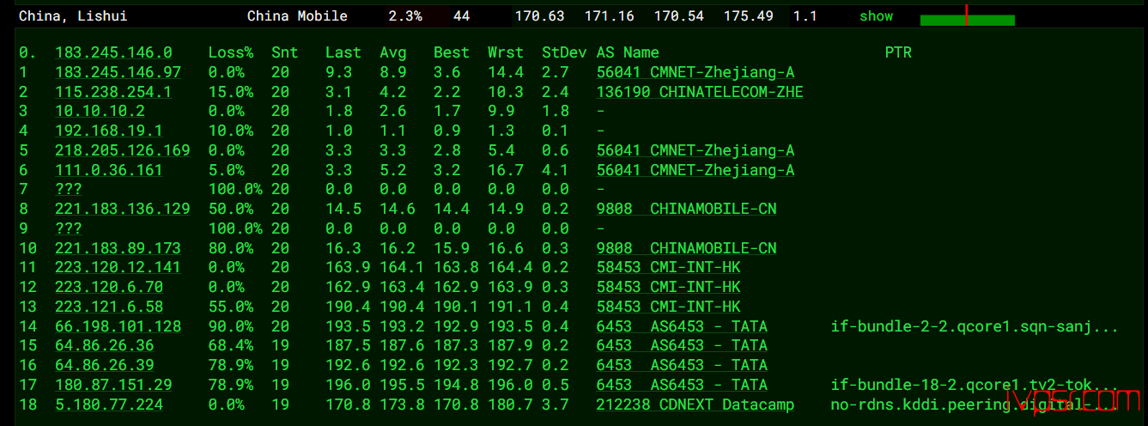This screenshot has width=1148, height=426.
Task: Open AS link CMNET-Zhejiang-A in hop 6
Action: pyautogui.click(x=695, y=170)
